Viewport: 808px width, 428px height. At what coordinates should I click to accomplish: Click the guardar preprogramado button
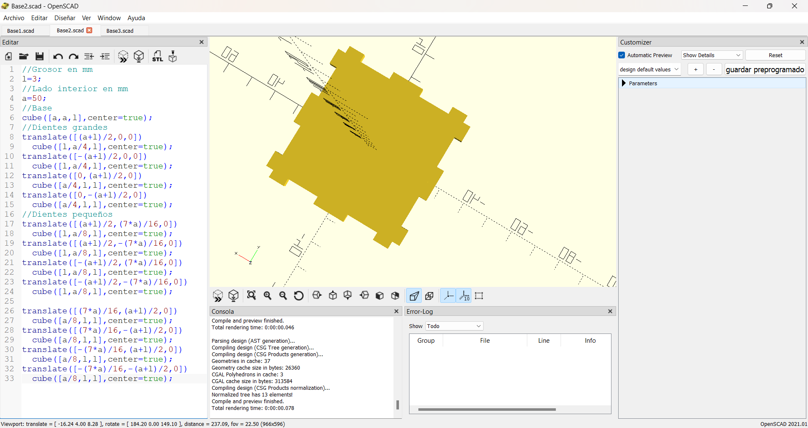pyautogui.click(x=765, y=69)
